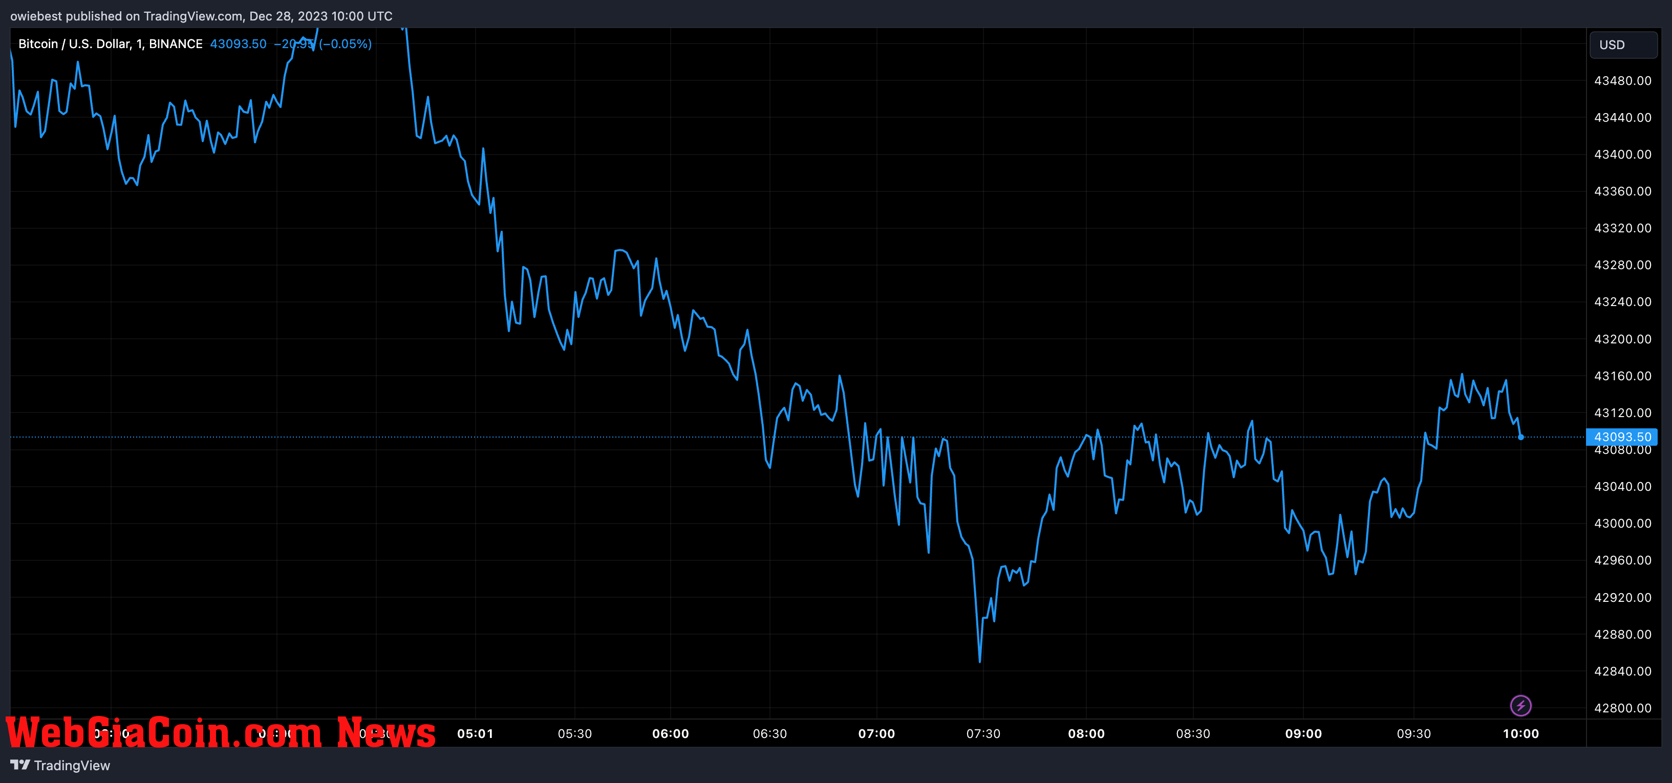1672x783 pixels.
Task: Click the 43440.00 price axis label
Action: click(1623, 117)
